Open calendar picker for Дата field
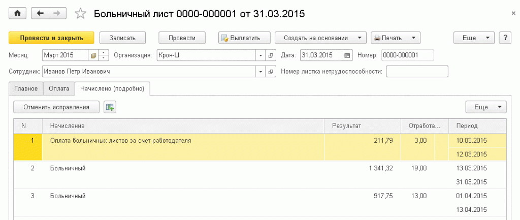Viewport: 520px width, 220px height. [x=347, y=55]
